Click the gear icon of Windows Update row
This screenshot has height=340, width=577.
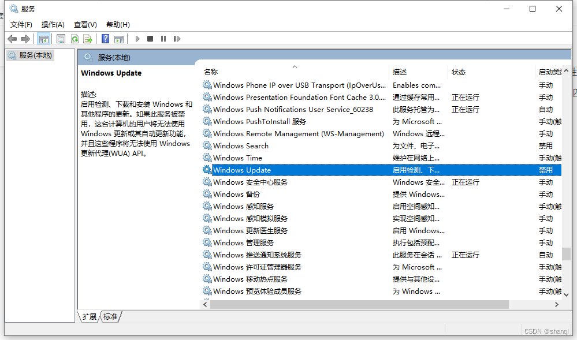click(x=207, y=170)
